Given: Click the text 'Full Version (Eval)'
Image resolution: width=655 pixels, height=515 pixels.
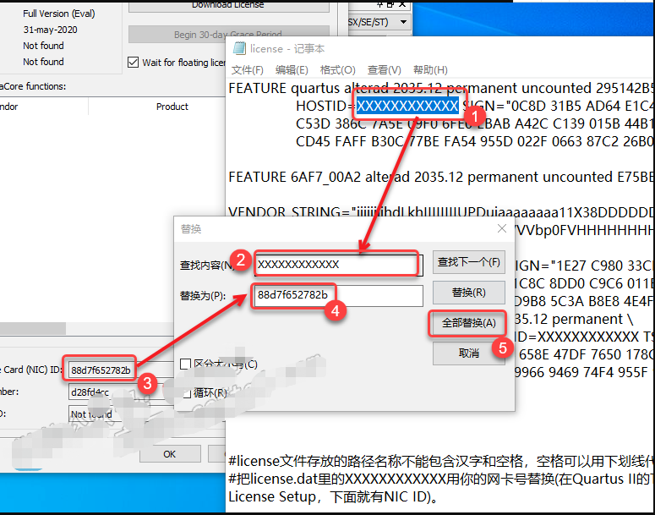Looking at the screenshot, I should 59,14.
